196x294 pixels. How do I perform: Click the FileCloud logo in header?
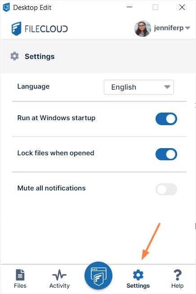point(40,29)
